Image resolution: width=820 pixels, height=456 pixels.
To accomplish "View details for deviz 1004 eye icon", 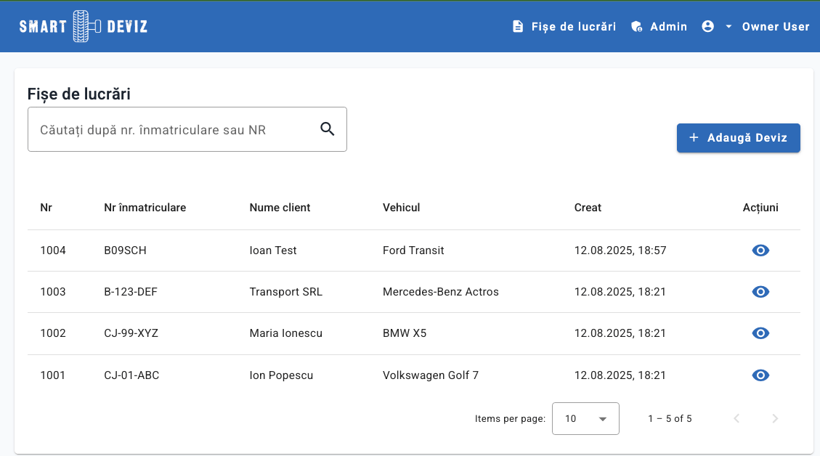I will click(x=760, y=251).
